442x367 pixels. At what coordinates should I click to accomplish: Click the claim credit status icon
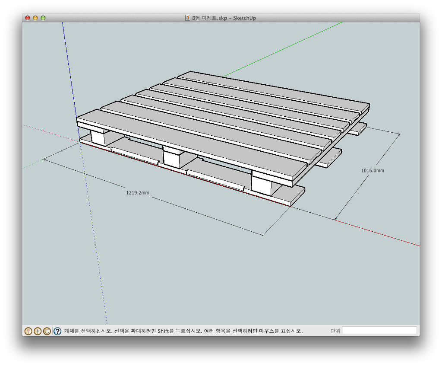[47, 331]
